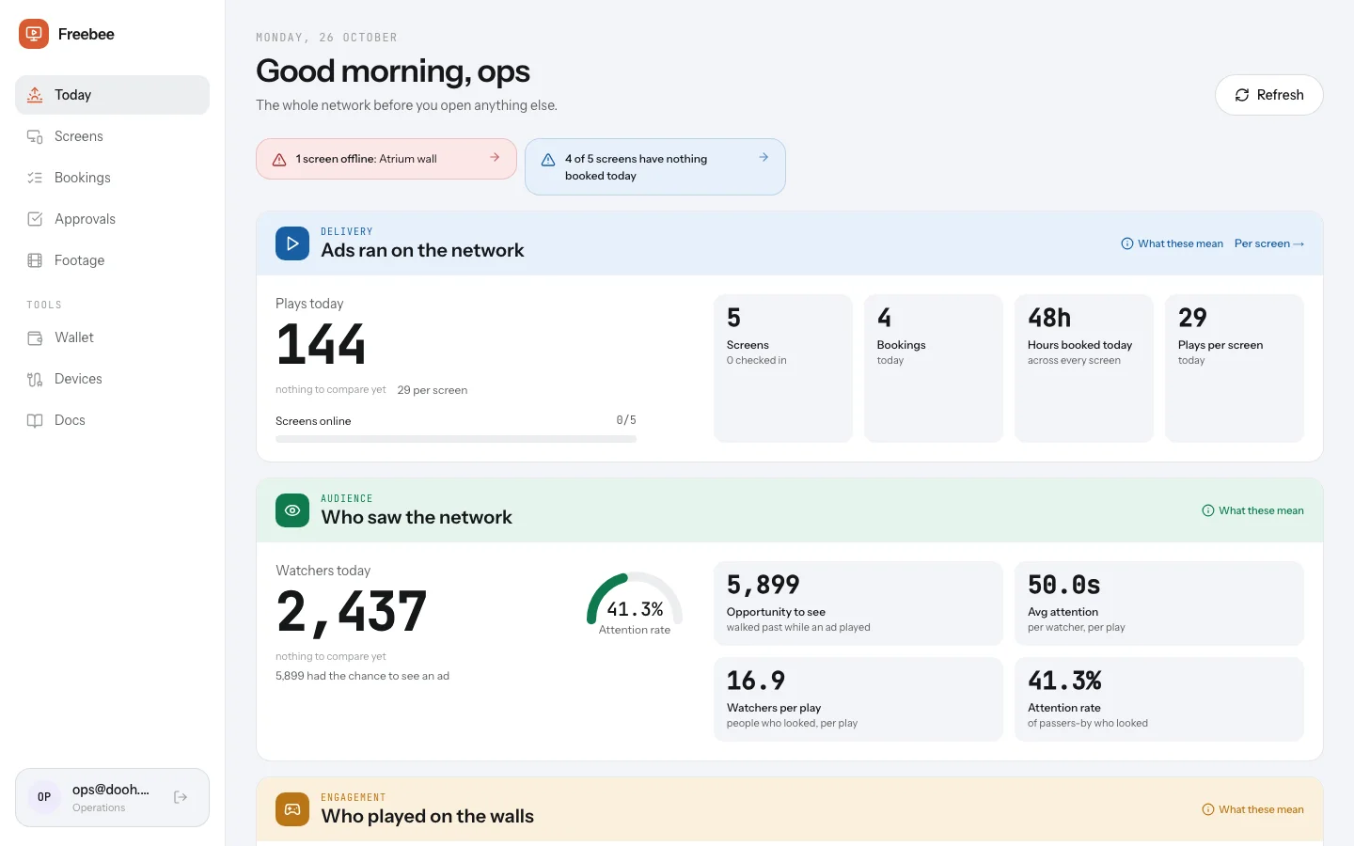Click the sign-out icon beside ops@dooh
Screen dimensions: 1354x846
coord(181,797)
